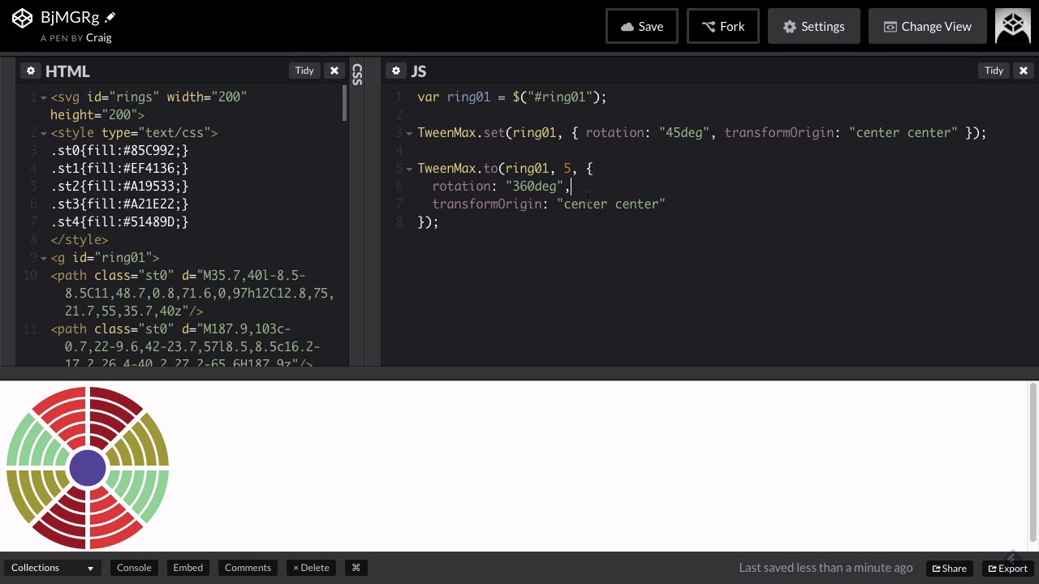Visit author Craig's profile link
1039x584 pixels.
pyautogui.click(x=99, y=37)
